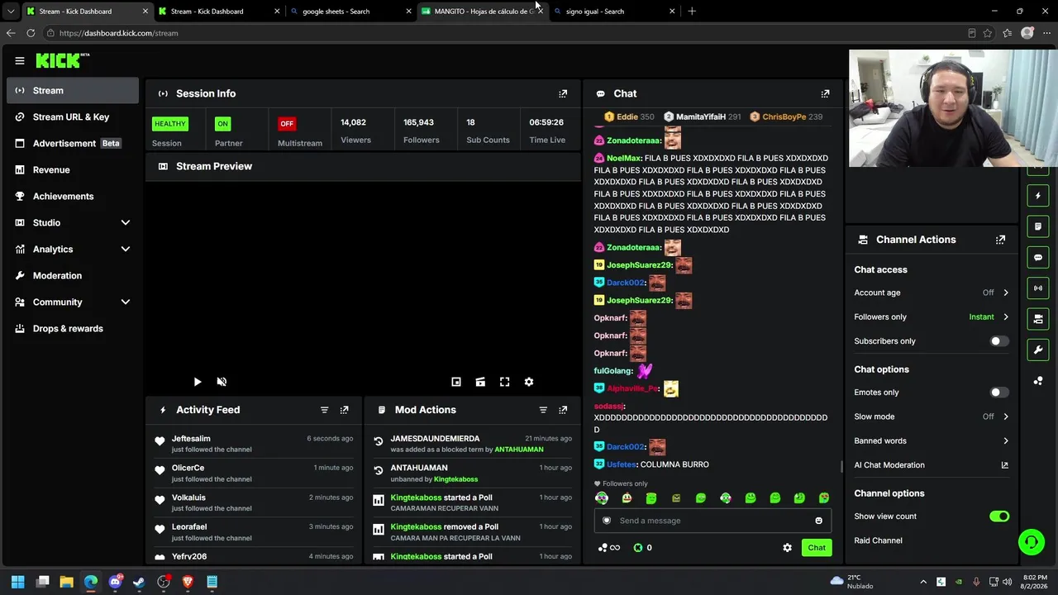Pop out the Chat panel
Image resolution: width=1058 pixels, height=595 pixels.
point(825,93)
